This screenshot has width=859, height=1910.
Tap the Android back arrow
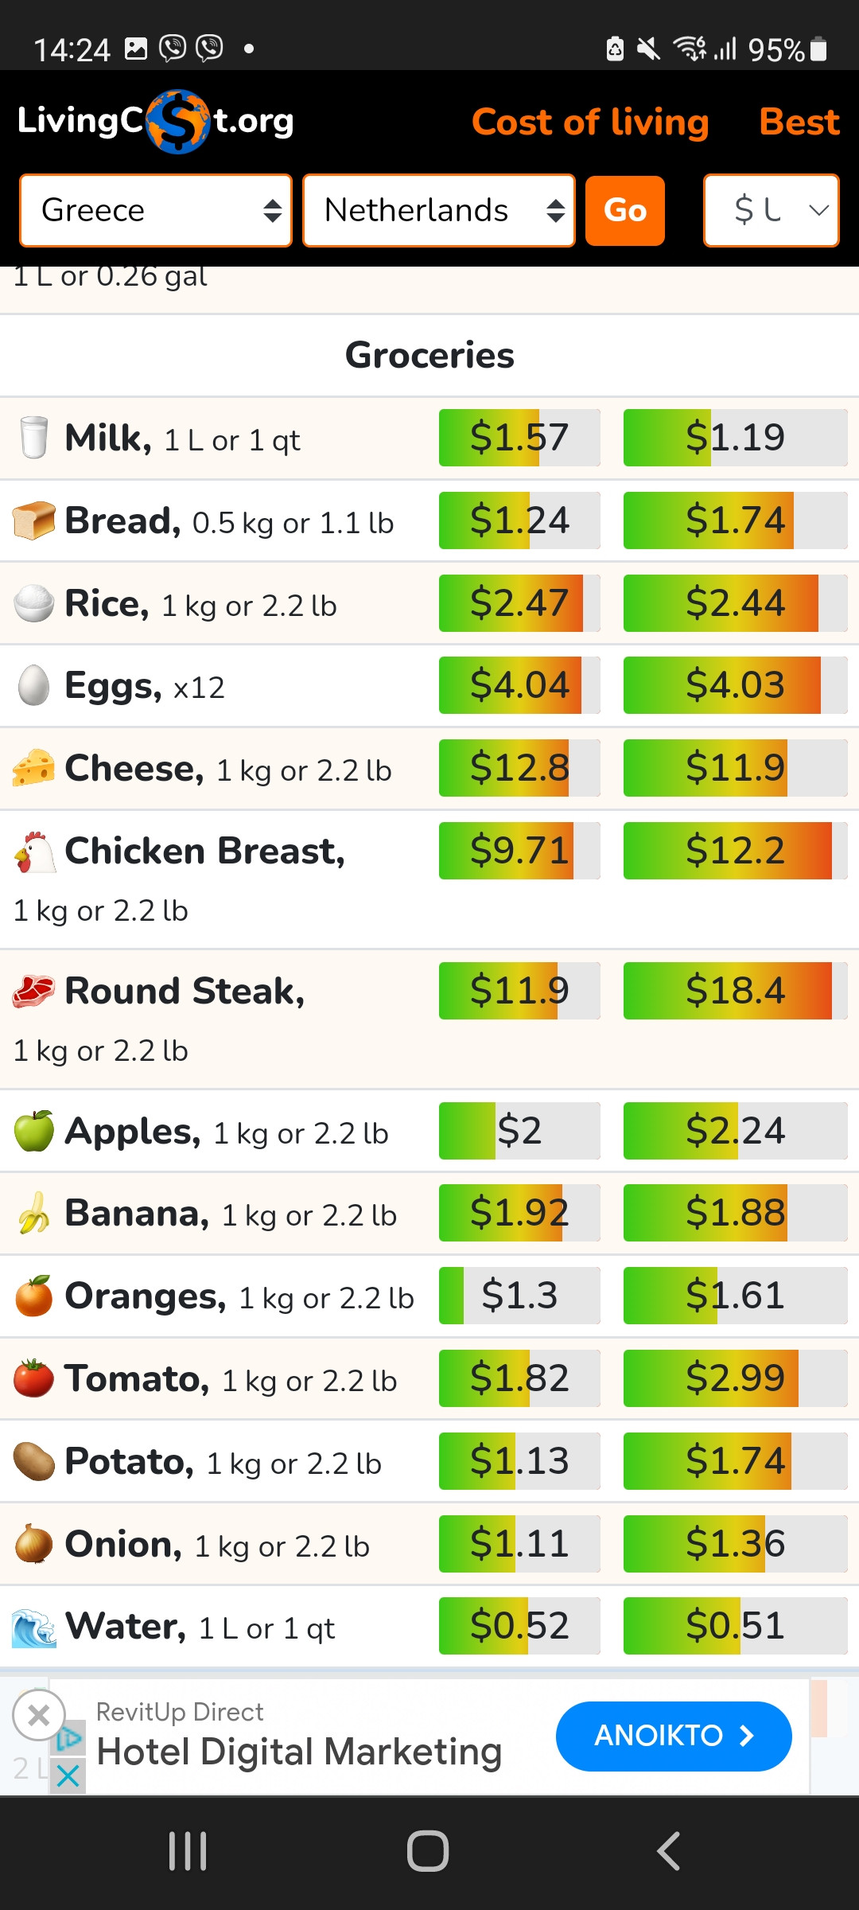pos(668,1851)
